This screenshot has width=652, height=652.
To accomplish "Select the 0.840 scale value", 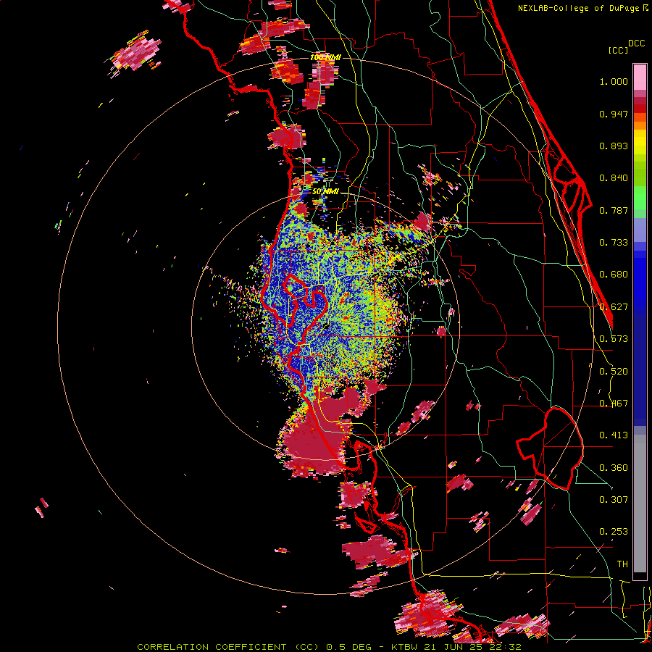I will (614, 178).
